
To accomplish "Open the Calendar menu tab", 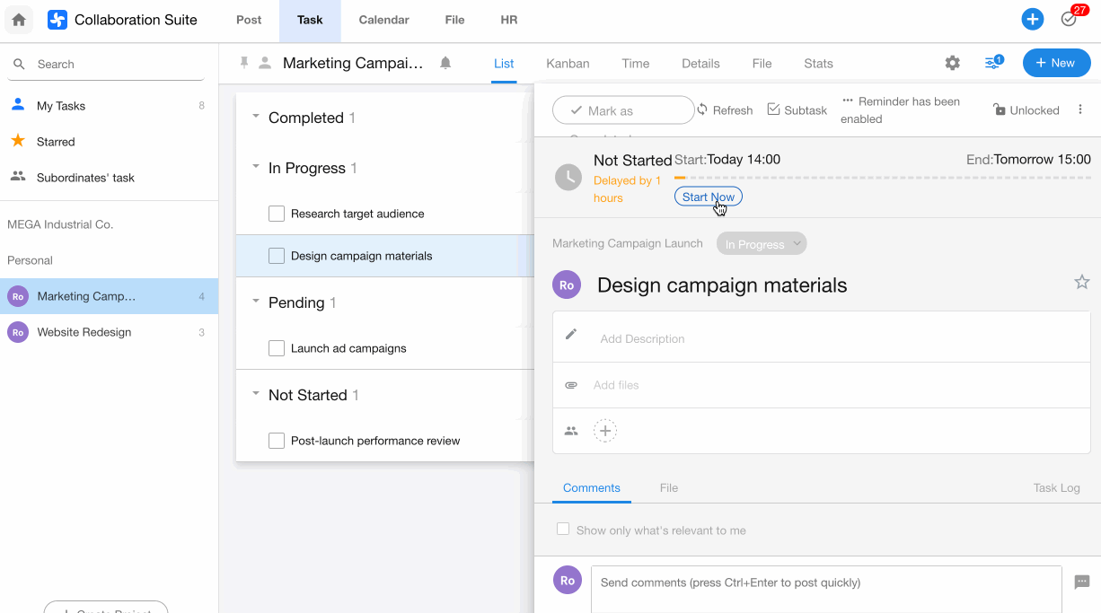I will tap(383, 20).
